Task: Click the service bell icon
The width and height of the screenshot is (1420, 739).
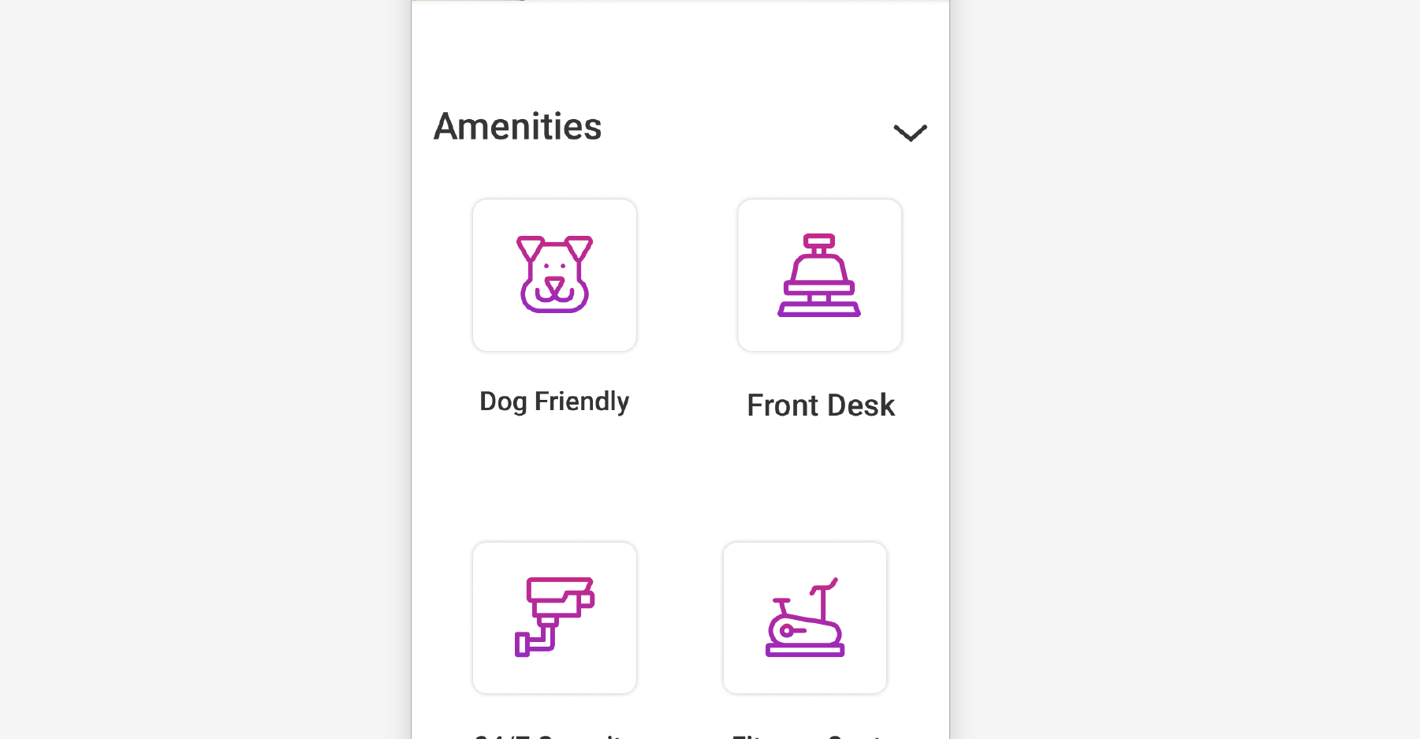Action: (819, 275)
